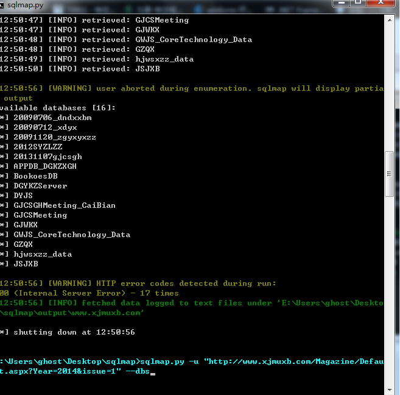The image size is (400, 395).
Task: Click GJCSGHMeeting_CaiBian database entry
Action: click(x=65, y=205)
